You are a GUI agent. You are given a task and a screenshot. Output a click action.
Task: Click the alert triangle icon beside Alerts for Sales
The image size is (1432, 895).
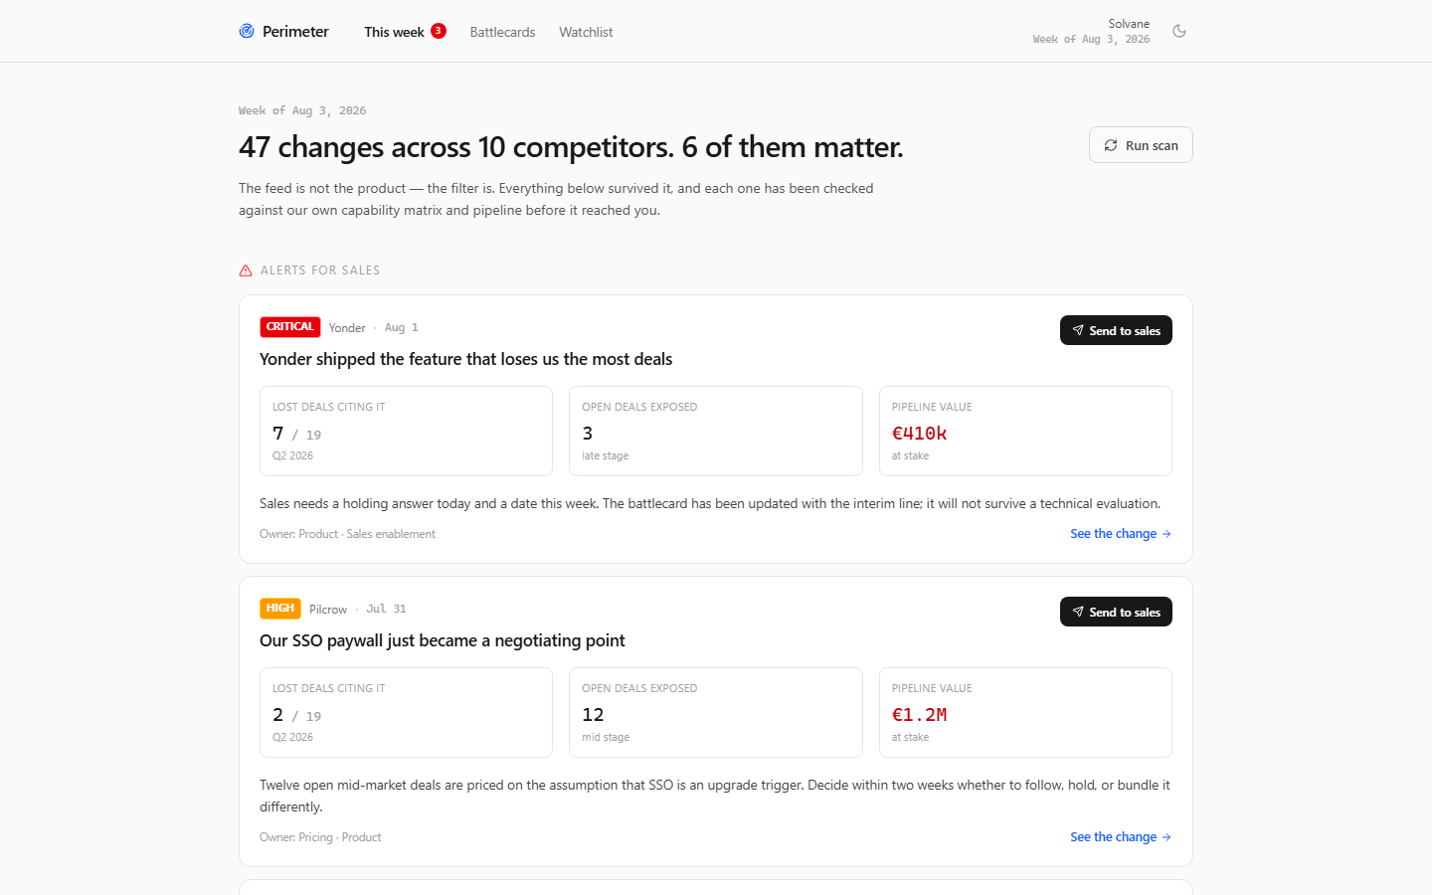point(246,270)
